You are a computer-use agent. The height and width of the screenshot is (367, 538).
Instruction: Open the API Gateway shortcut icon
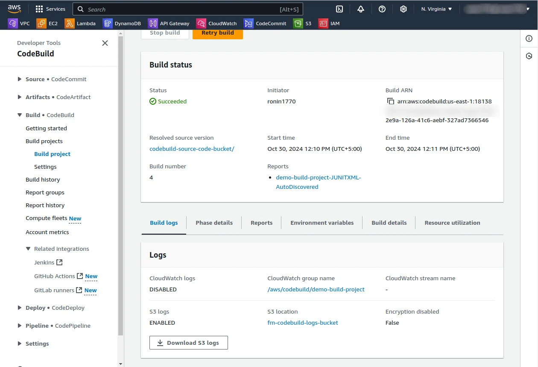coord(153,23)
